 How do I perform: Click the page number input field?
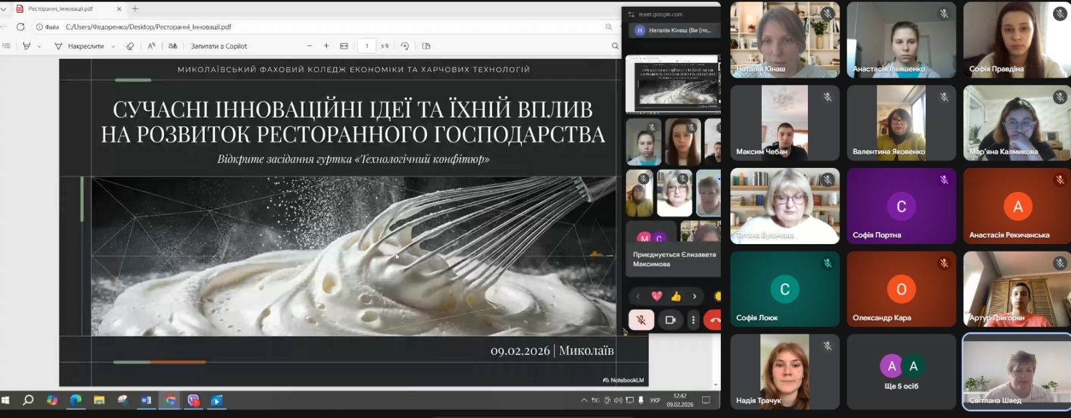pyautogui.click(x=366, y=46)
